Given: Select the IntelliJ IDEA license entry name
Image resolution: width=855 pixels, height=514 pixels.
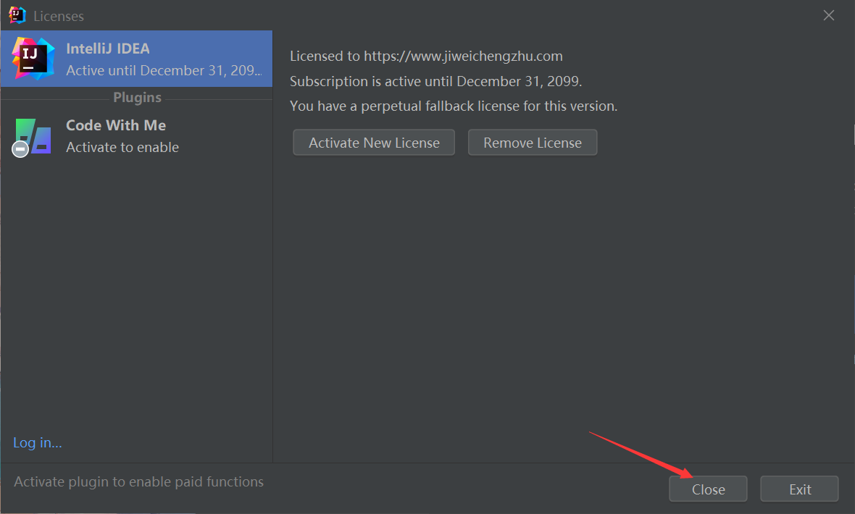Looking at the screenshot, I should tap(108, 49).
